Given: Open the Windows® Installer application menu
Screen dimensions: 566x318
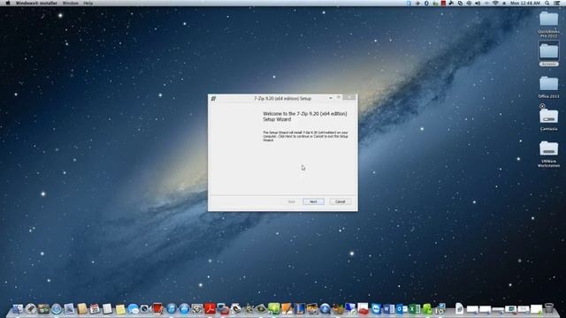Looking at the screenshot, I should 36,3.
